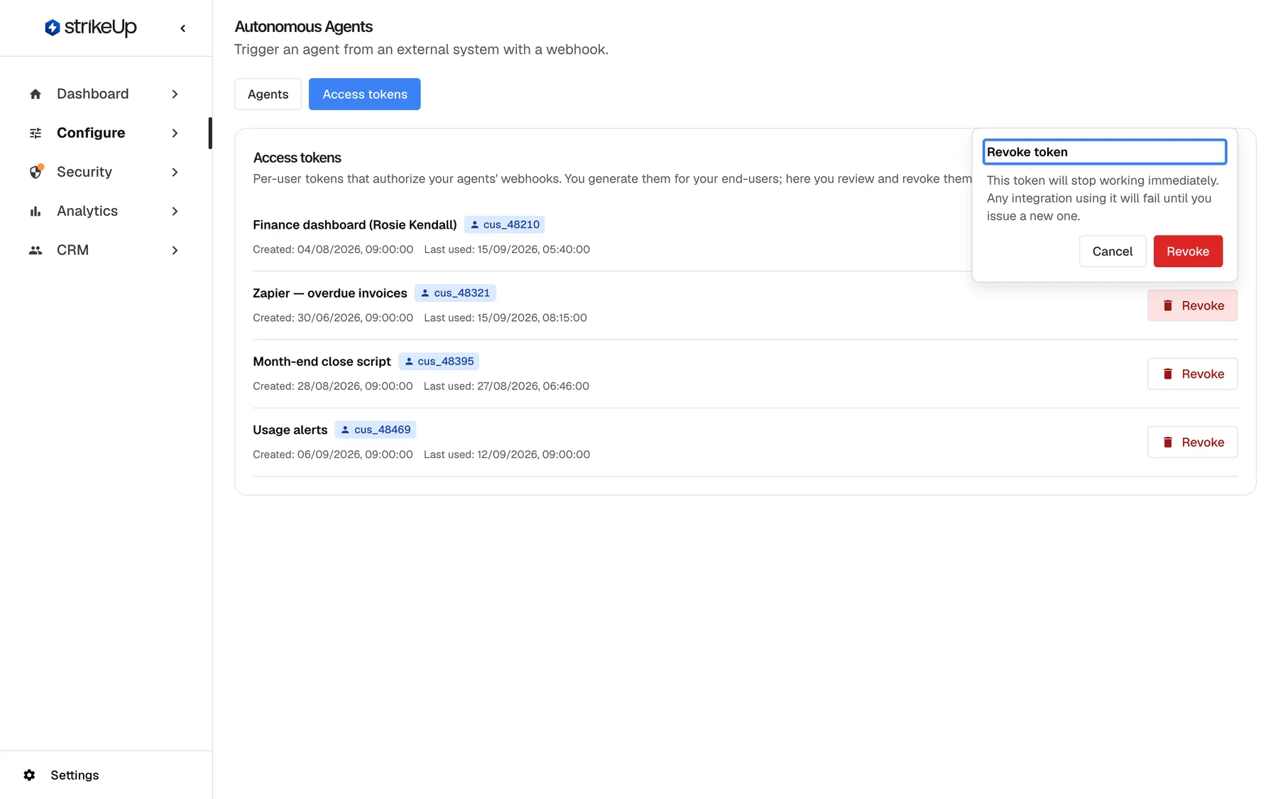This screenshot has height=799, width=1278.
Task: Open CRM in the sidebar
Action: 105,250
